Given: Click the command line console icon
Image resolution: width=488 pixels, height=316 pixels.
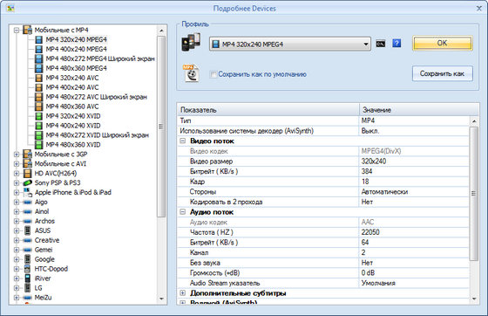Looking at the screenshot, I should tap(380, 44).
